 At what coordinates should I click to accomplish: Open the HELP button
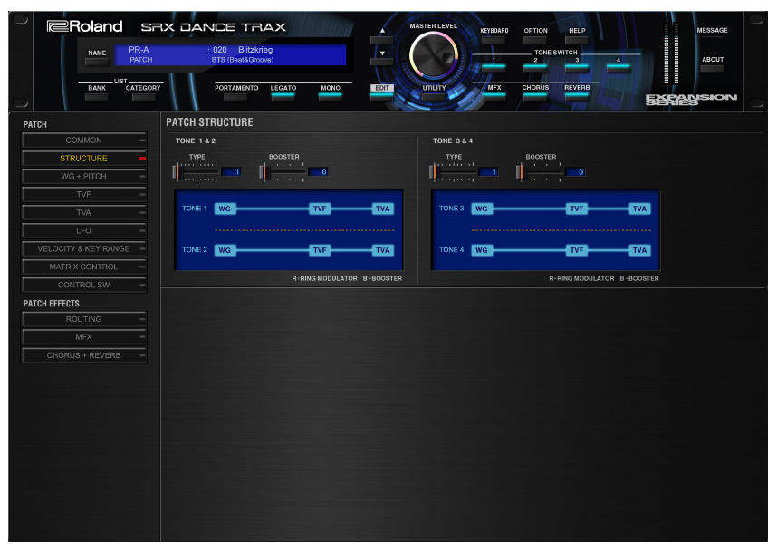[x=577, y=39]
